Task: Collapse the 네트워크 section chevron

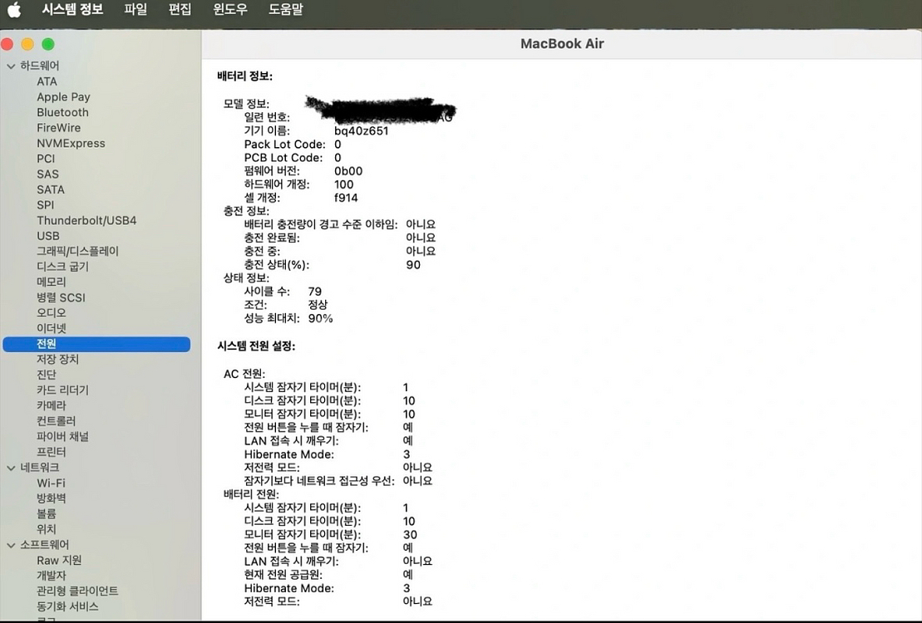Action: coord(11,468)
